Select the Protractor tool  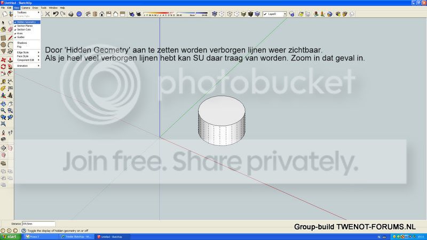point(3,89)
